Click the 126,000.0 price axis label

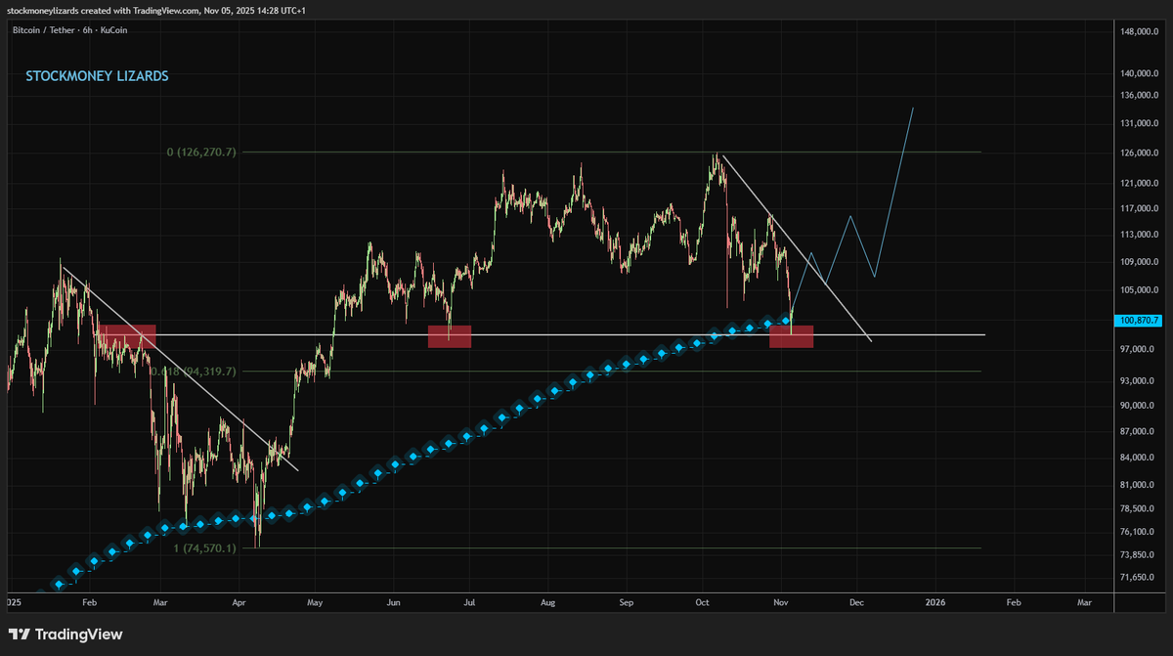tap(1141, 153)
